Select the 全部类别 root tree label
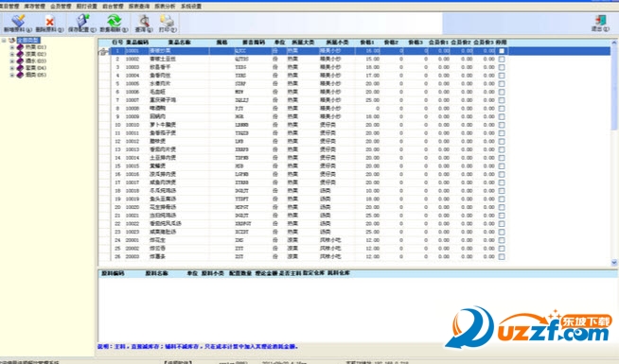Image resolution: width=619 pixels, height=364 pixels. click(x=28, y=41)
